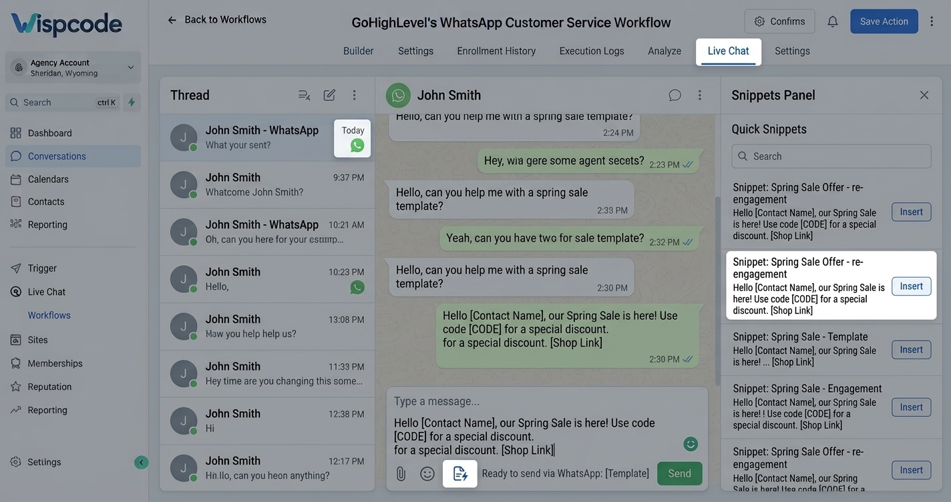Open the 12:38 PM 'Hi' thread

[267, 421]
